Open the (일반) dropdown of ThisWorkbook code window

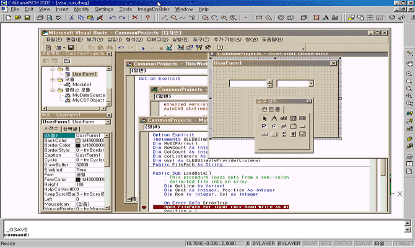169,71
